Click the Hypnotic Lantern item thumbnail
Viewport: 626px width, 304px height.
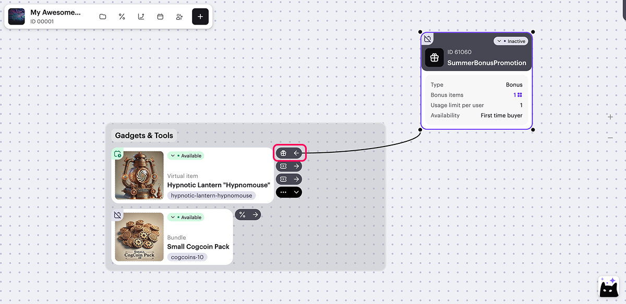point(139,175)
